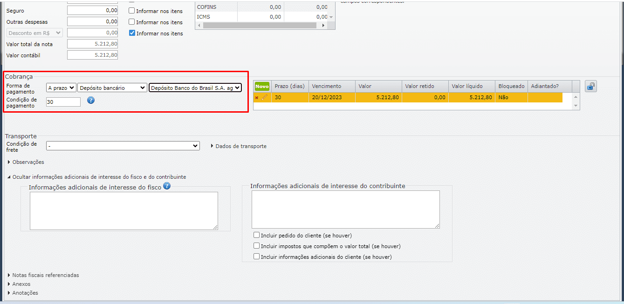Screen dimensions: 624x304
Task: Open the 'Depósito Banco do Brasil S.A.' dropdown
Action: pyautogui.click(x=195, y=88)
